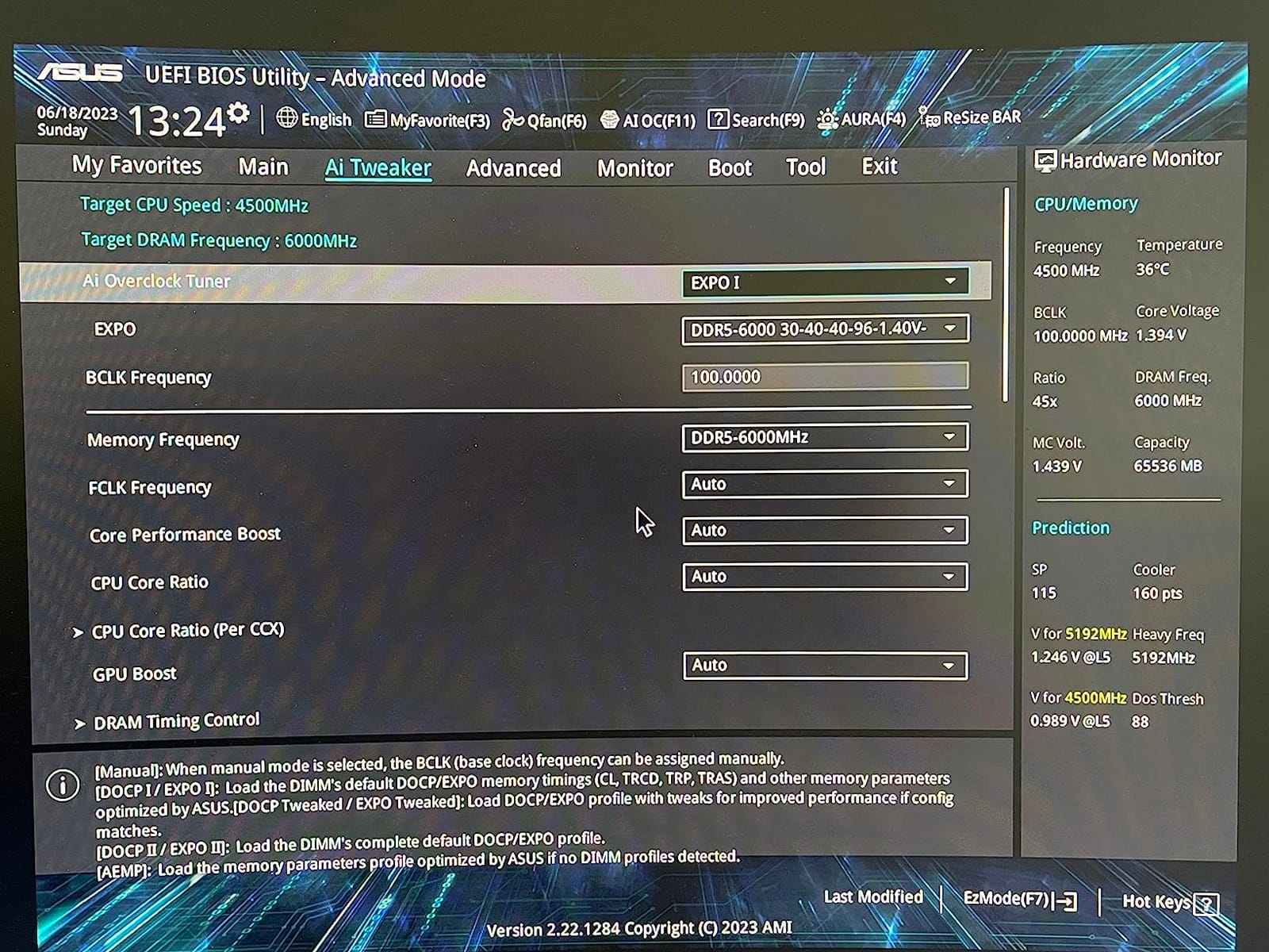Click the Memory Frequency label
The height and width of the screenshot is (952, 1269).
pyautogui.click(x=163, y=440)
